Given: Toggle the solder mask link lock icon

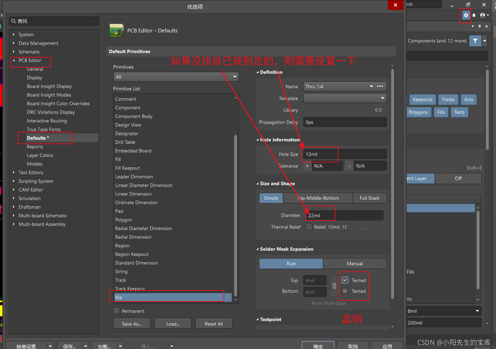Looking at the screenshot, I should 334,286.
